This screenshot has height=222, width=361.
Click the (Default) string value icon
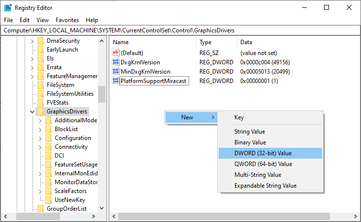click(x=116, y=53)
